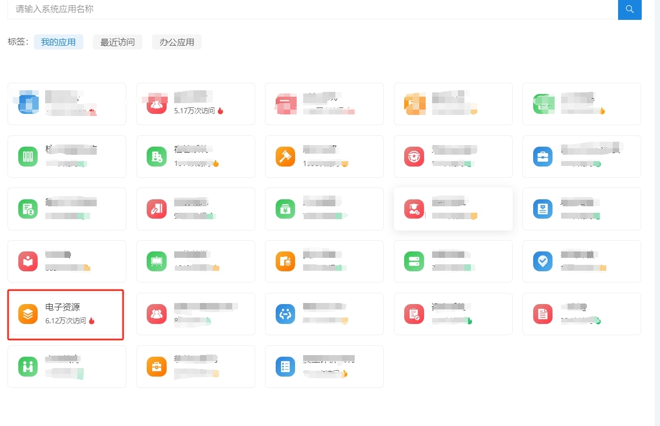Open the green binders app icon

[28, 156]
